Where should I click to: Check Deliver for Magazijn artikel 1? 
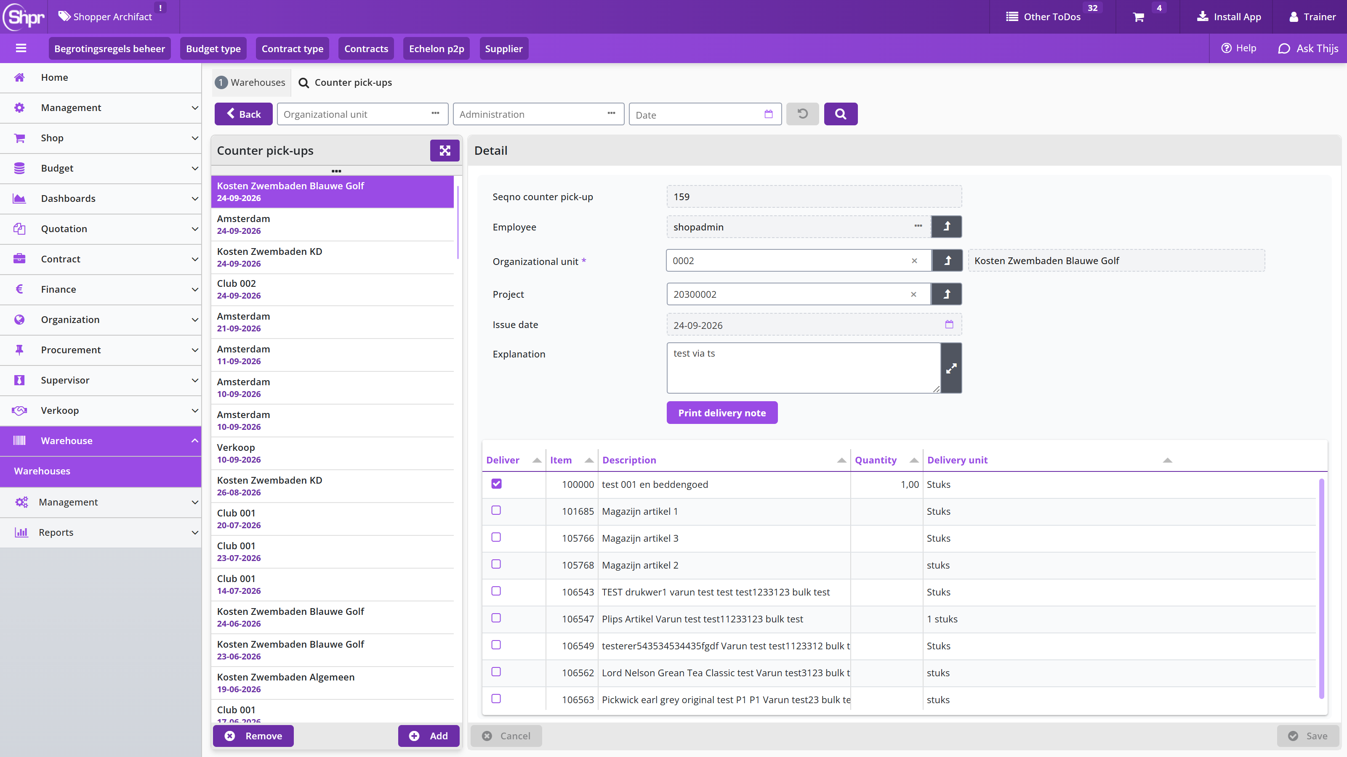click(x=496, y=511)
